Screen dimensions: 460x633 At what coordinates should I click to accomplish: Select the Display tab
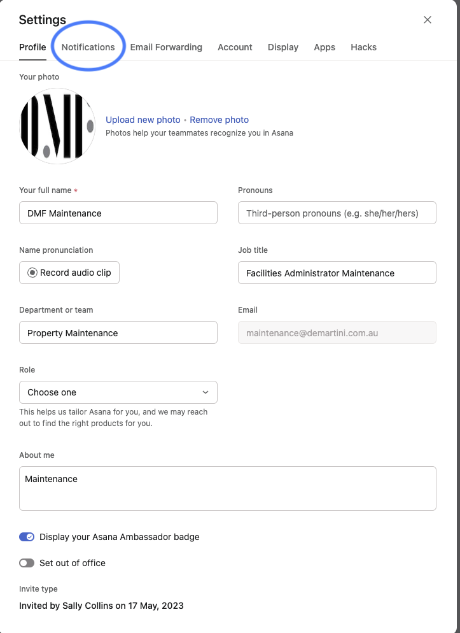283,47
